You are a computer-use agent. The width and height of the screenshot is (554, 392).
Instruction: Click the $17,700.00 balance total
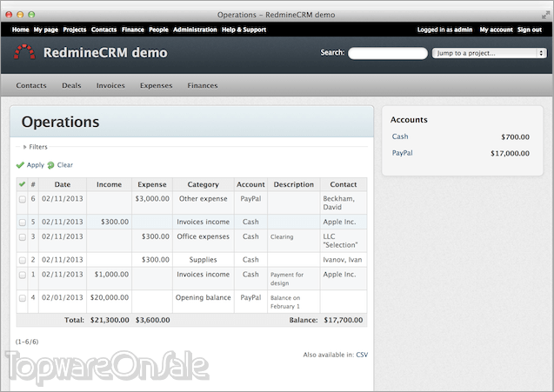tap(344, 320)
